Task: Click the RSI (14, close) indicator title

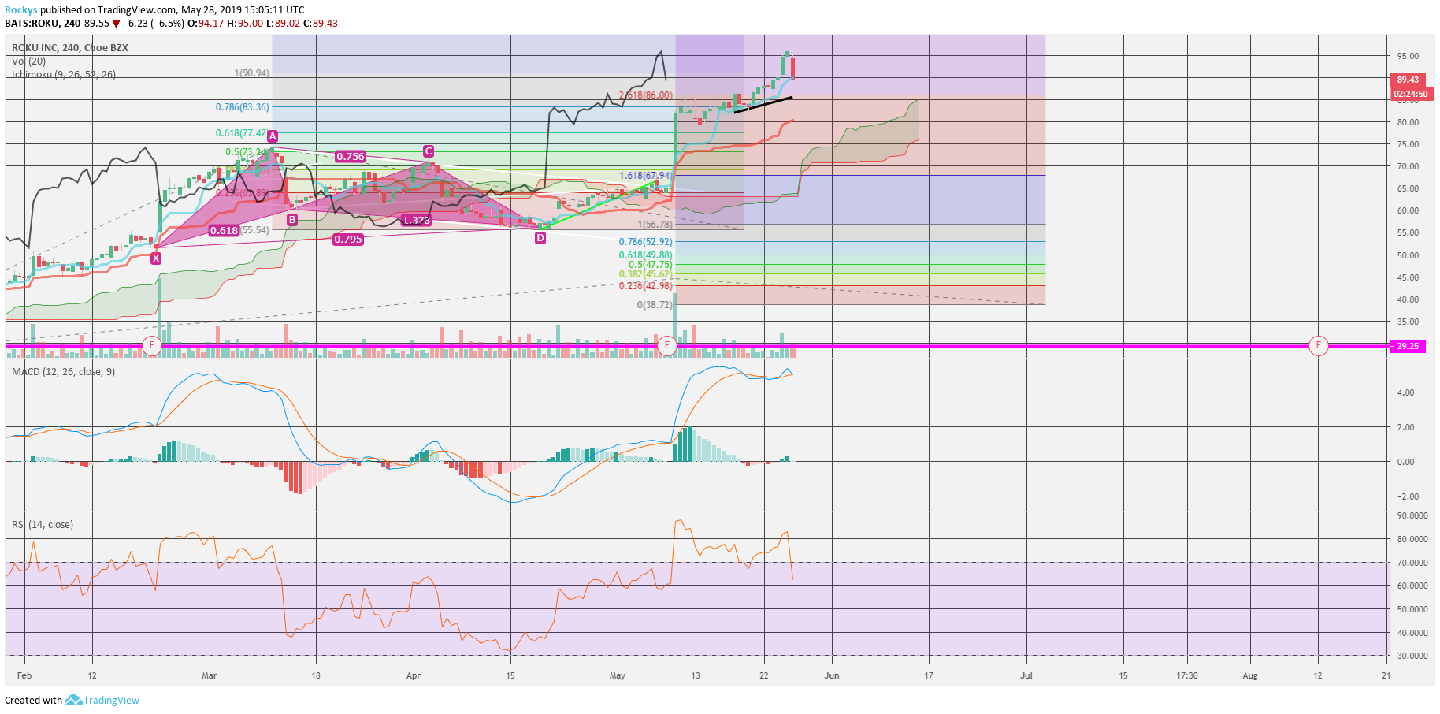Action: 43,525
